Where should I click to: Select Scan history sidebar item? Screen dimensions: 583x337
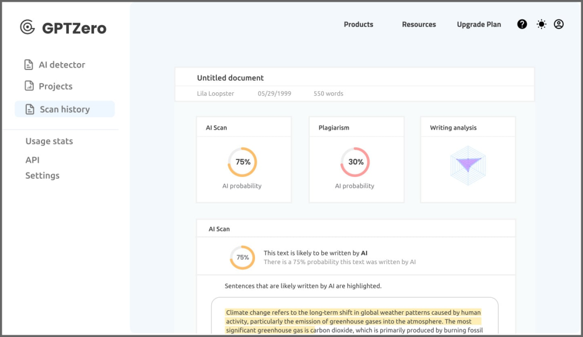65,109
